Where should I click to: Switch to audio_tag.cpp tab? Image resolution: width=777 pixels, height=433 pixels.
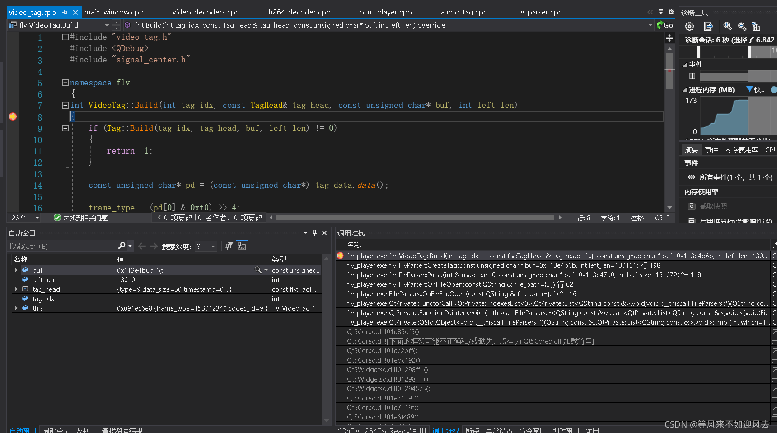point(464,12)
